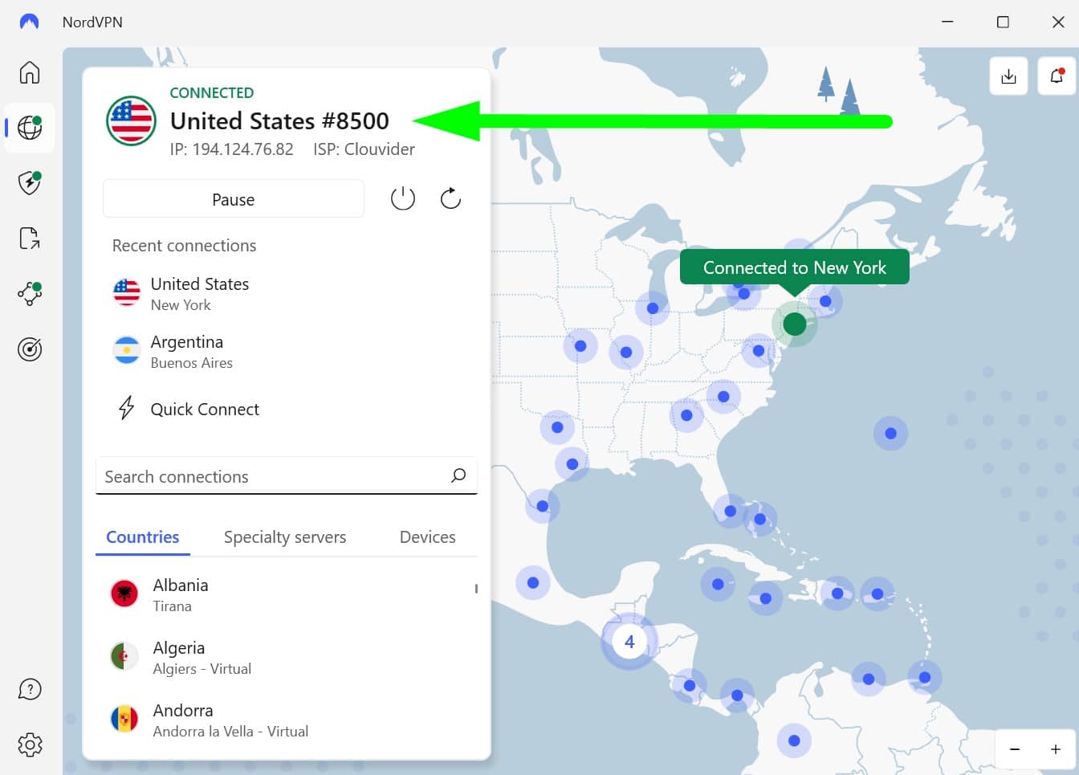The image size is (1079, 775).
Task: Click the Search connections field
Action: pos(287,475)
